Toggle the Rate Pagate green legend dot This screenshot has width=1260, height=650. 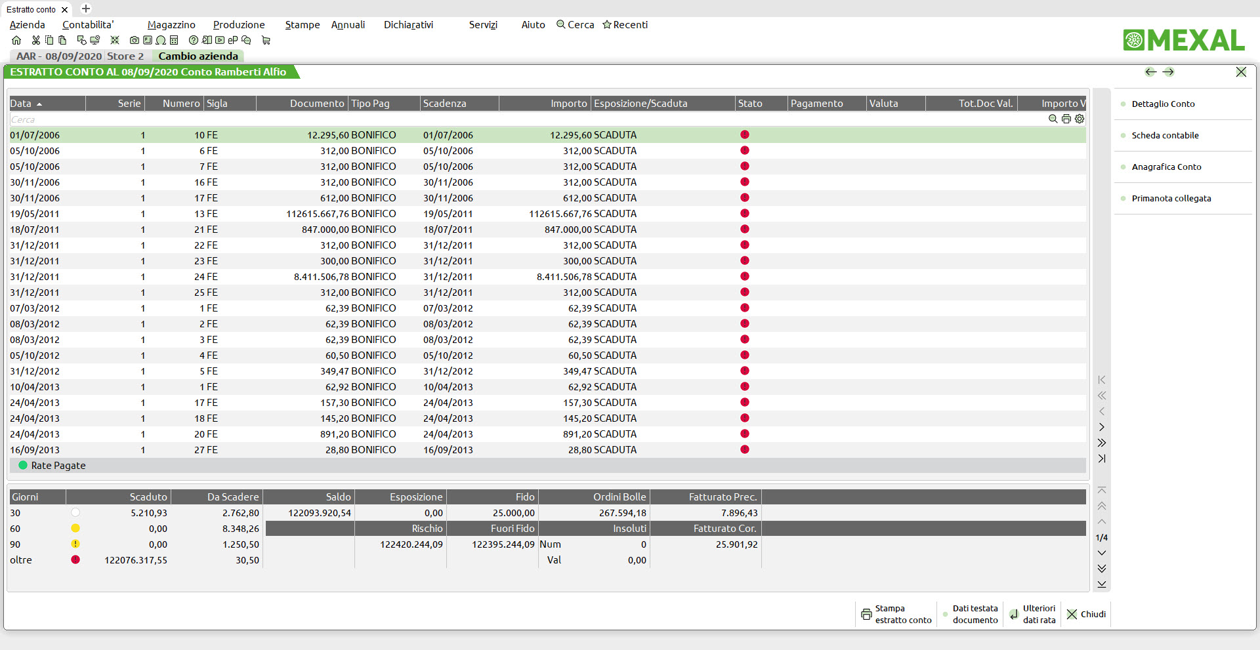coord(23,465)
